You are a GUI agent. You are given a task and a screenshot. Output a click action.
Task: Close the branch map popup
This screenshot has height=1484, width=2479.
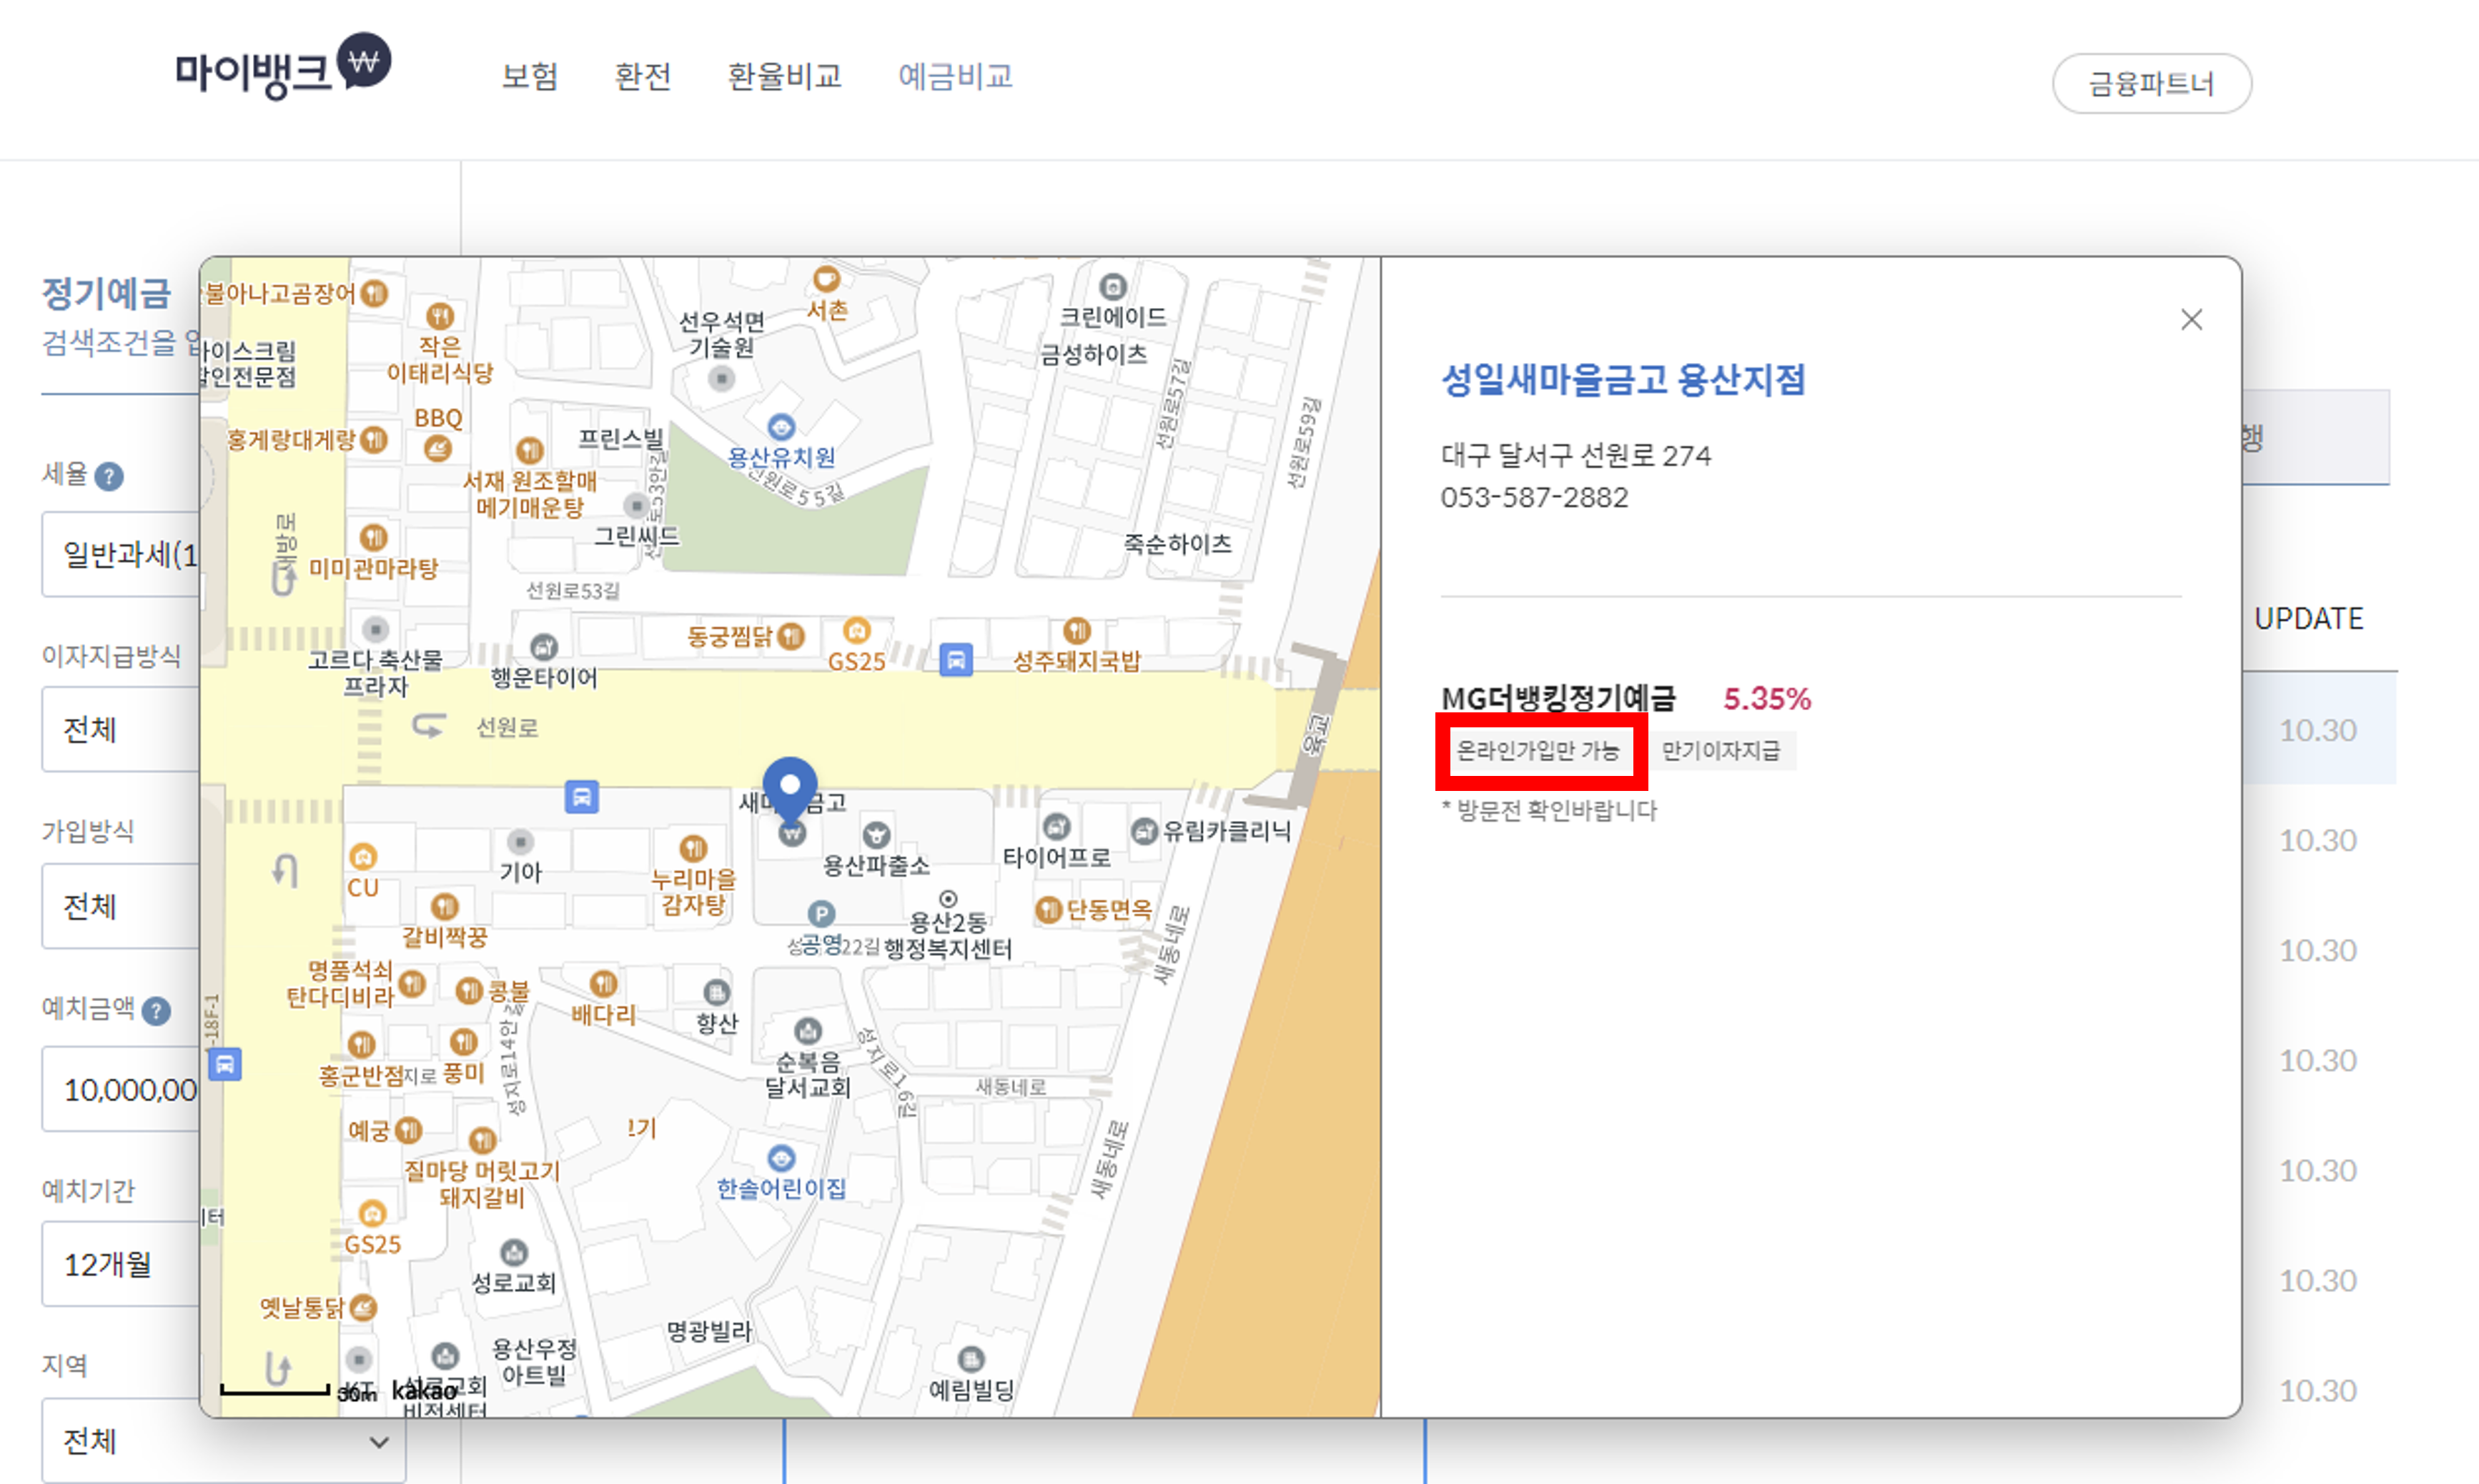point(2191,319)
